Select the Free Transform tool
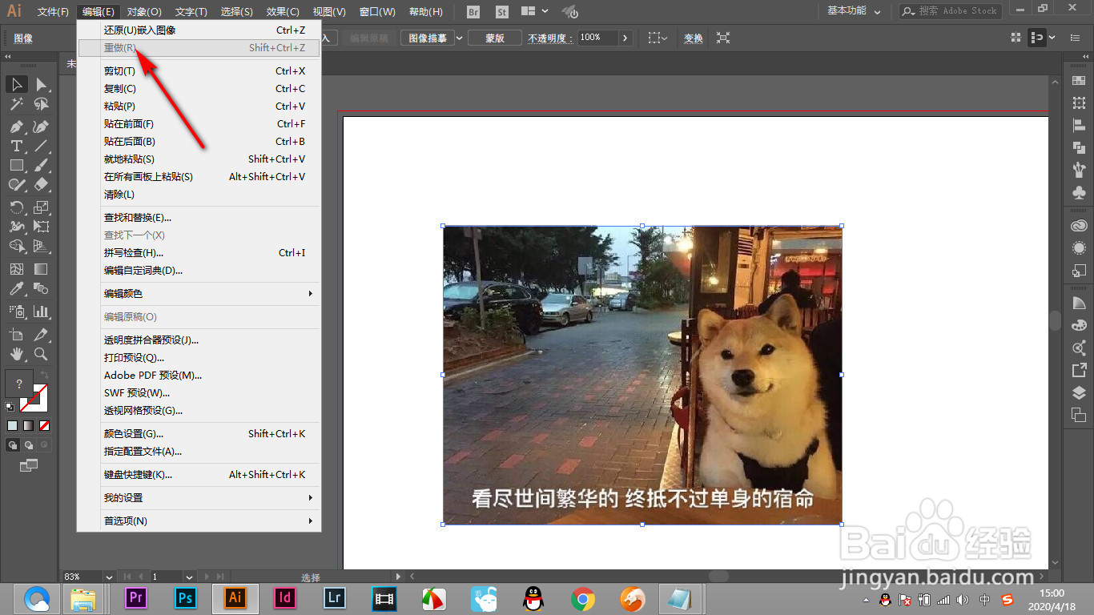The width and height of the screenshot is (1094, 615). pos(41,227)
